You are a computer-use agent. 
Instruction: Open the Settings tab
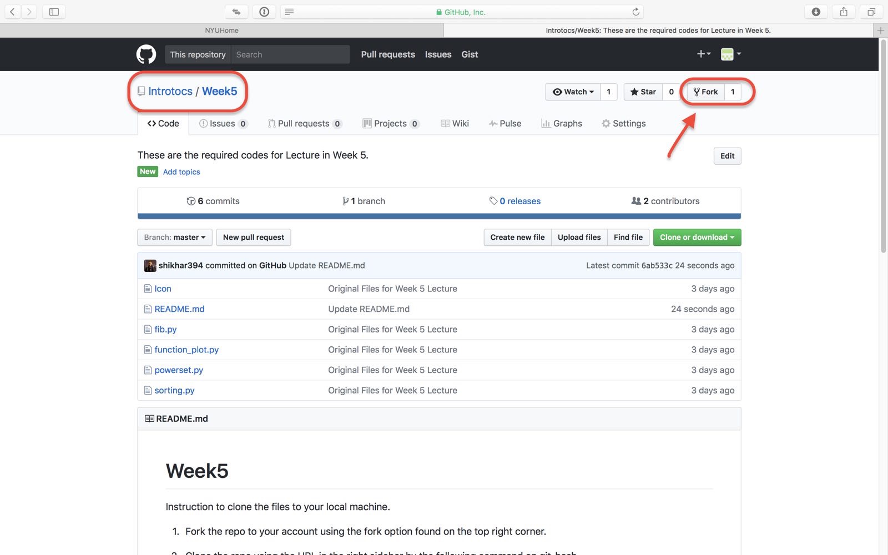tap(624, 123)
